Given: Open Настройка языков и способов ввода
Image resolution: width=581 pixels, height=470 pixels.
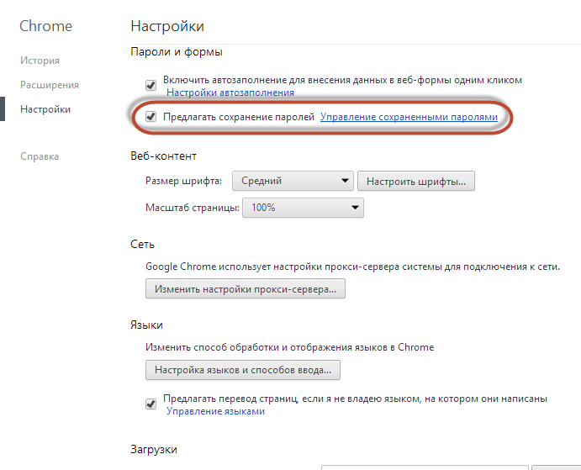Looking at the screenshot, I should (242, 369).
